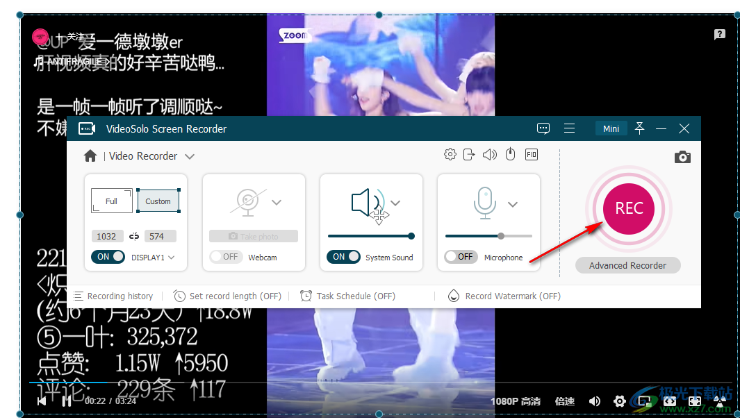
Task: Click the height field showing 574
Action: click(160, 236)
